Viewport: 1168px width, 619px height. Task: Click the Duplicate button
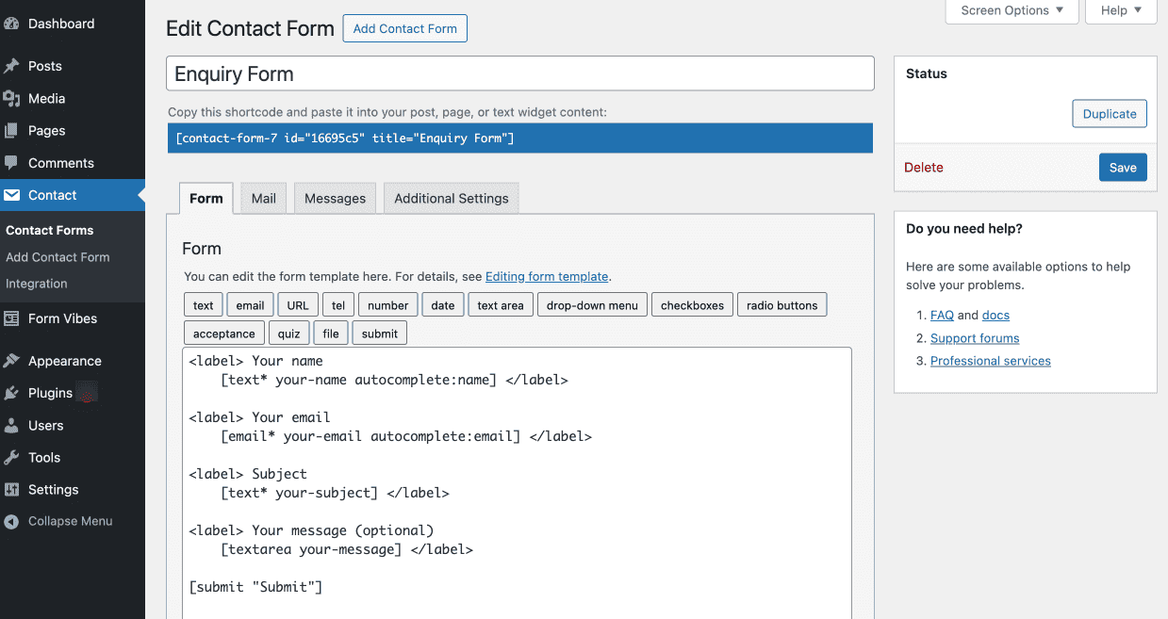[x=1110, y=113]
